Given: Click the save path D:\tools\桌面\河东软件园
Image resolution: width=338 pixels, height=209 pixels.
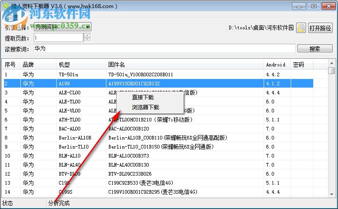Looking at the screenshot, I should pyautogui.click(x=261, y=28).
